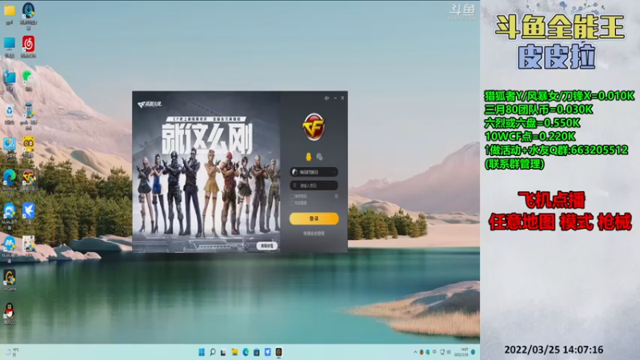Viewport: 640px width, 360px height.
Task: Open the weather widget on taskbar
Action: click(x=12, y=352)
